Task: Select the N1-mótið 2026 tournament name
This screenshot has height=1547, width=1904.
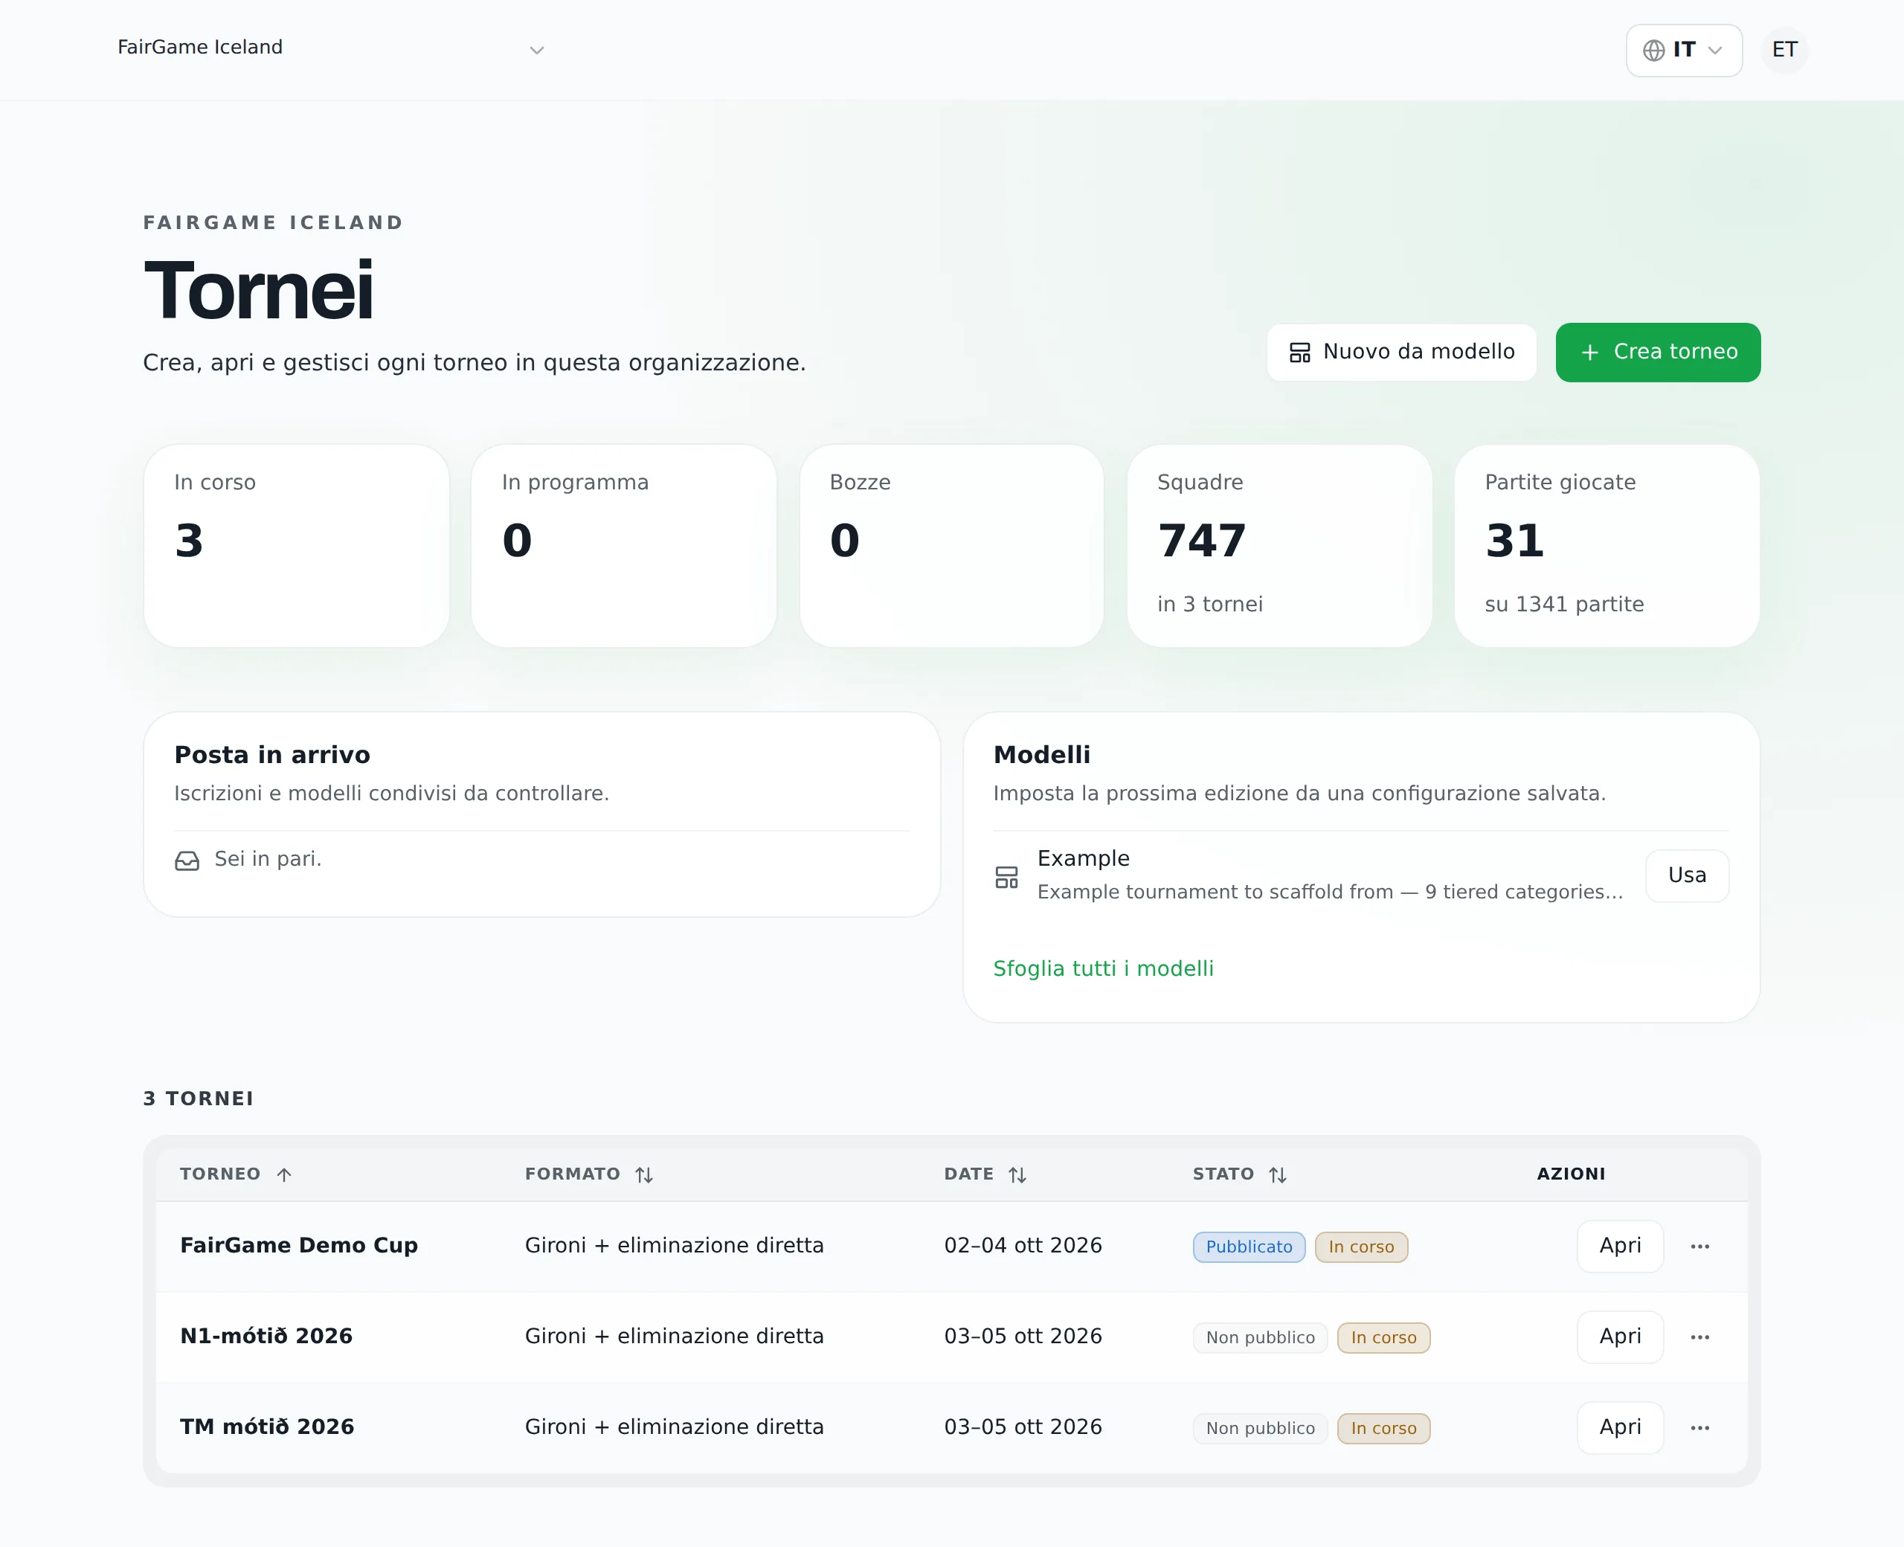Action: click(x=266, y=1336)
